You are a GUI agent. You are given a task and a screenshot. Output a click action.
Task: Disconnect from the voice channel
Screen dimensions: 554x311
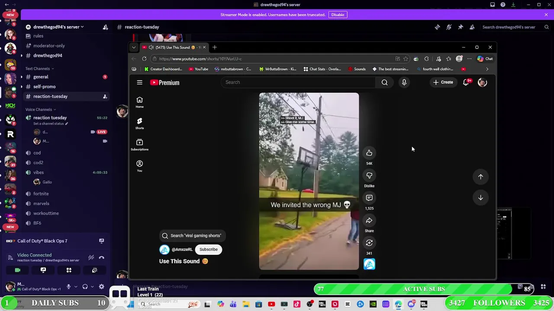pyautogui.click(x=101, y=257)
